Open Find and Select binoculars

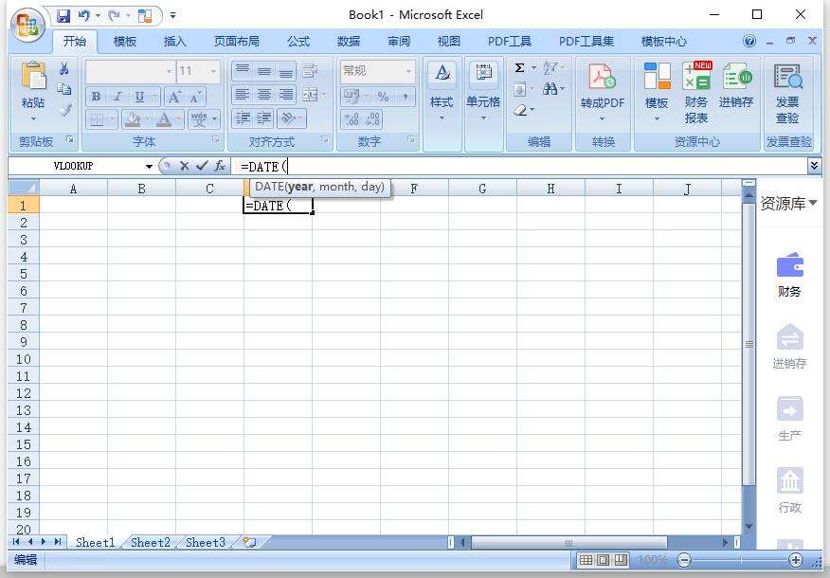(x=550, y=89)
